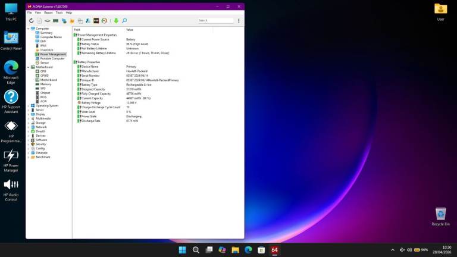Image resolution: width=457 pixels, height=257 pixels.
Task: Open the black sensor panel toolbar icon
Action: (96, 21)
